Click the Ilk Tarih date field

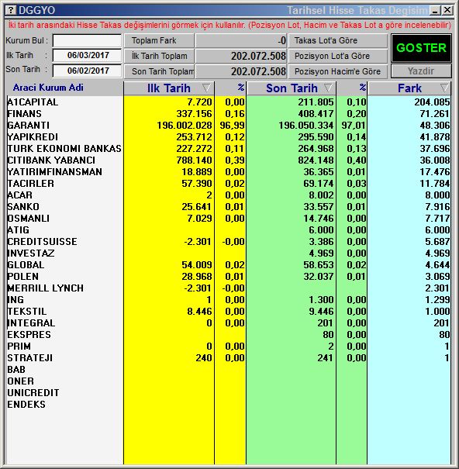pos(87,55)
